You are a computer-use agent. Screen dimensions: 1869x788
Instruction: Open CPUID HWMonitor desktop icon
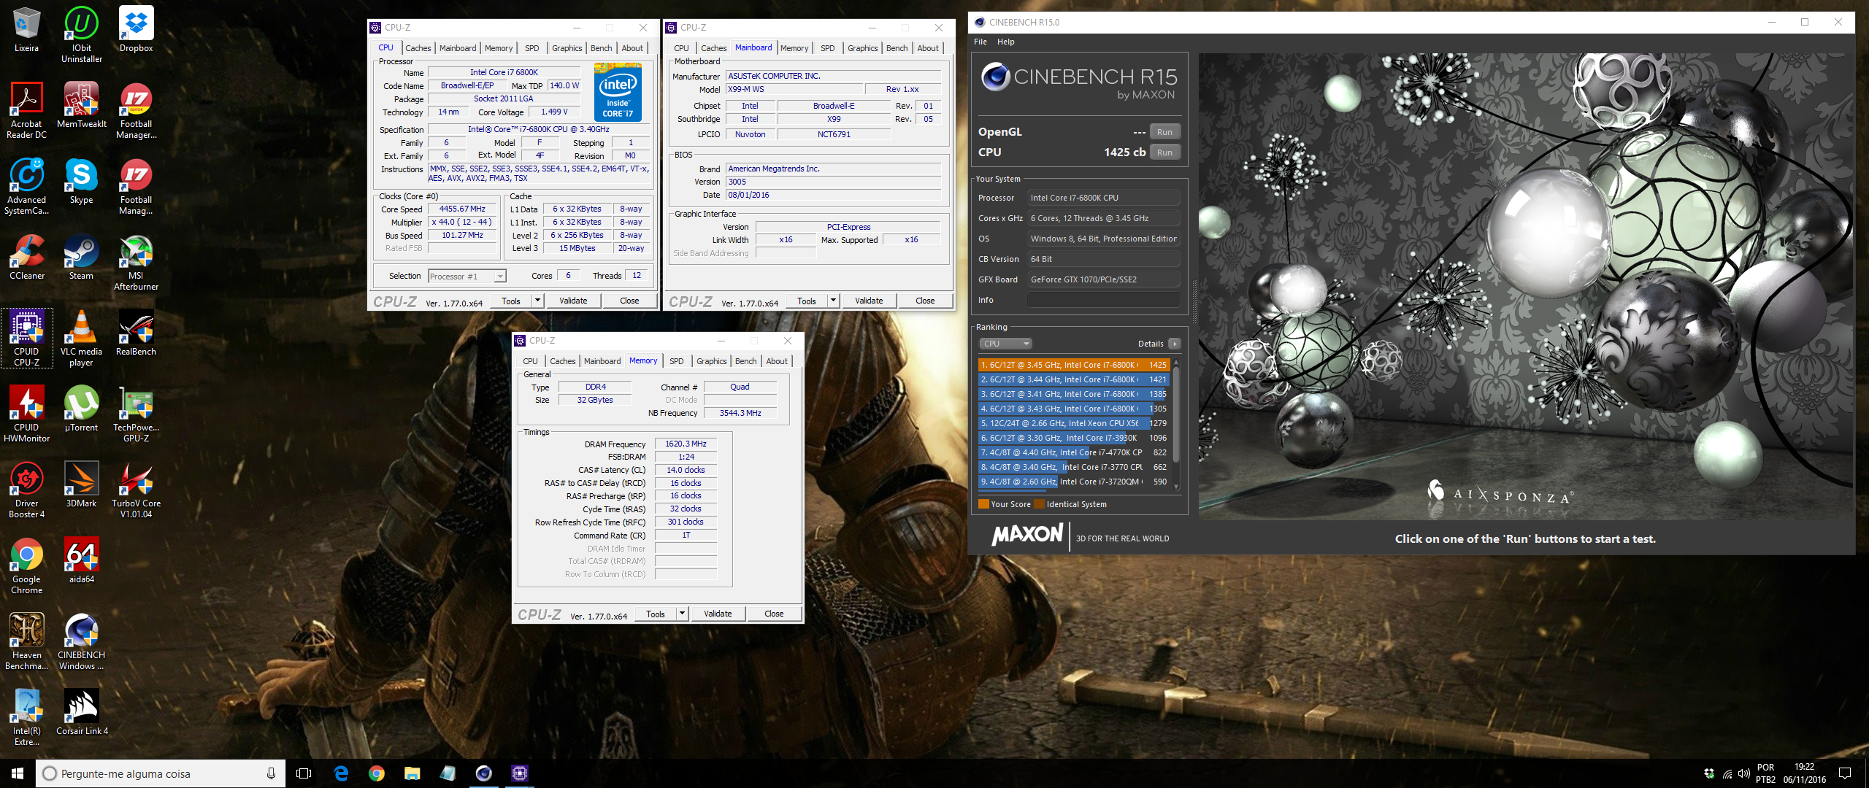(26, 414)
